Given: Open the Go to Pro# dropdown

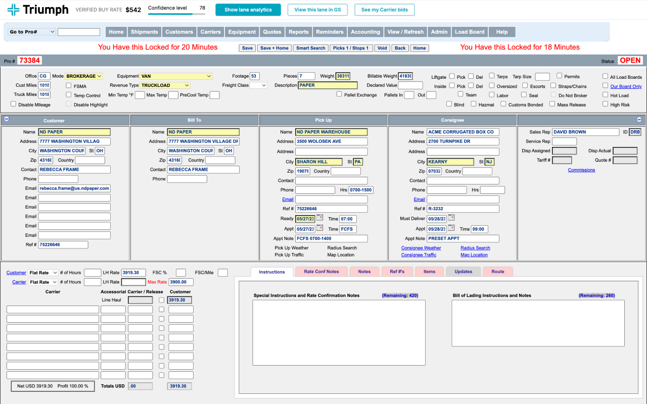Looking at the screenshot, I should pyautogui.click(x=32, y=32).
